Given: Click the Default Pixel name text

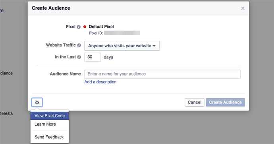Looking at the screenshot, I should (x=101, y=27).
